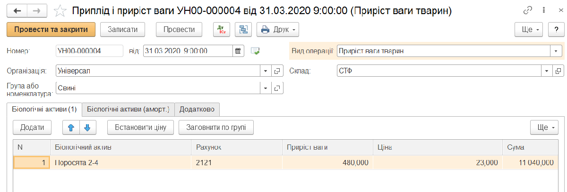Click Склад field СТФ
This screenshot has height=192, width=567.
(439, 71)
